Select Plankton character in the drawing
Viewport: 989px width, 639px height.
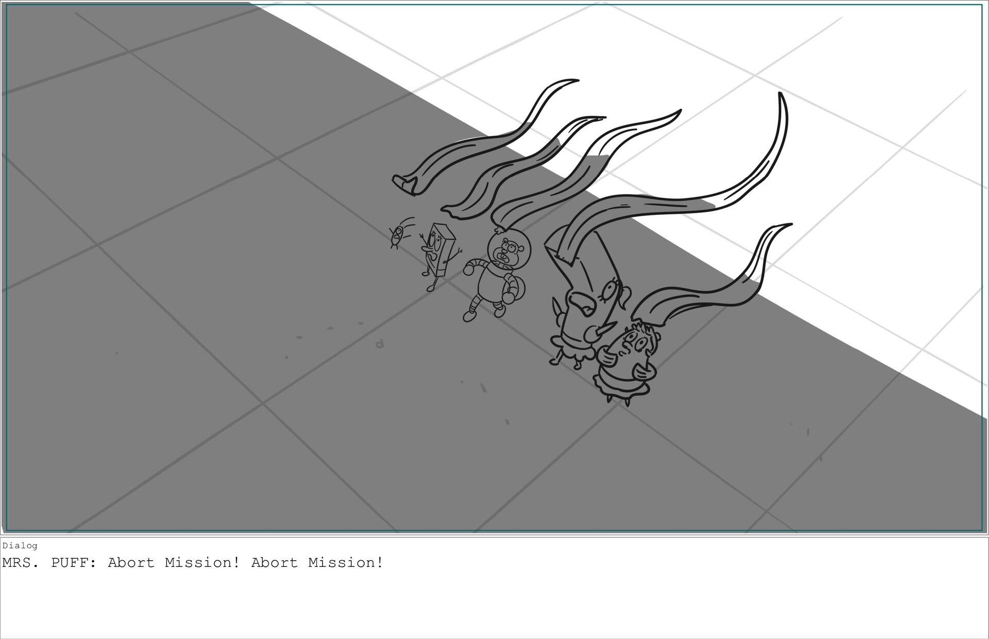click(x=397, y=237)
